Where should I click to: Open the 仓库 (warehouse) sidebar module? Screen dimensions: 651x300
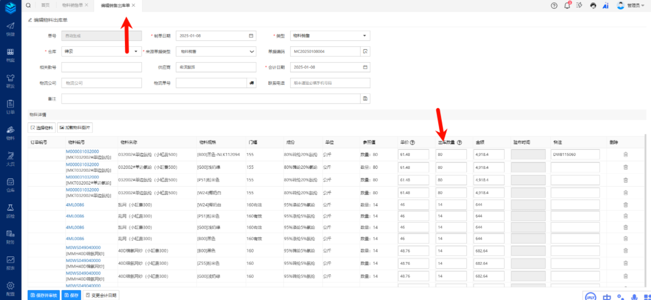10,184
